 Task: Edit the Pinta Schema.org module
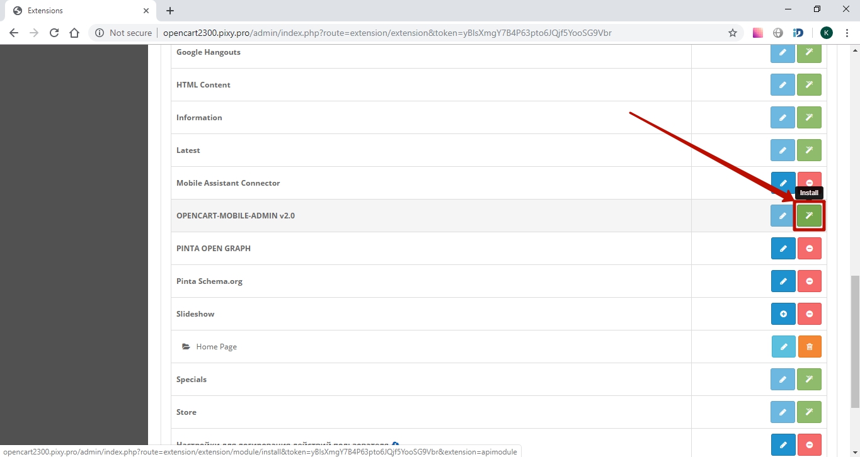(x=783, y=281)
